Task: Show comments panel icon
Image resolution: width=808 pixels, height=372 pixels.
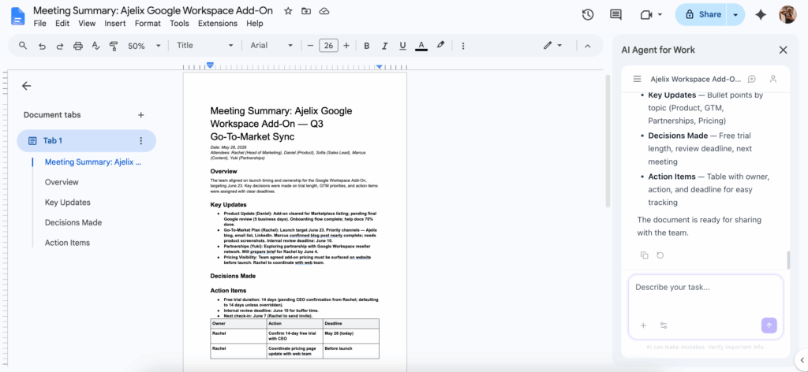Action: tap(615, 15)
